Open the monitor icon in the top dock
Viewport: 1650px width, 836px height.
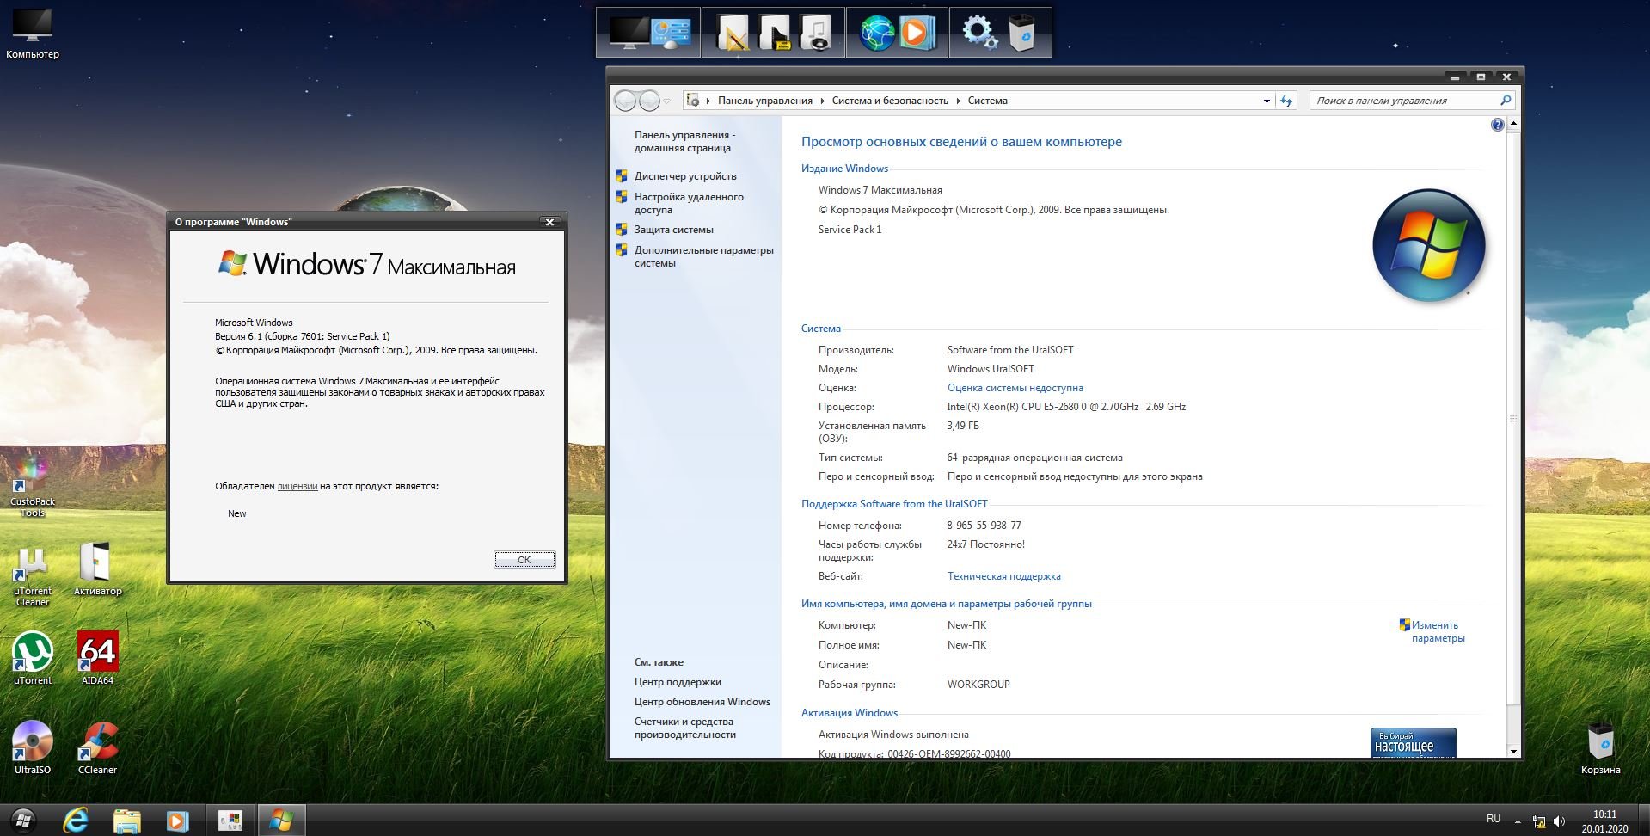[629, 33]
